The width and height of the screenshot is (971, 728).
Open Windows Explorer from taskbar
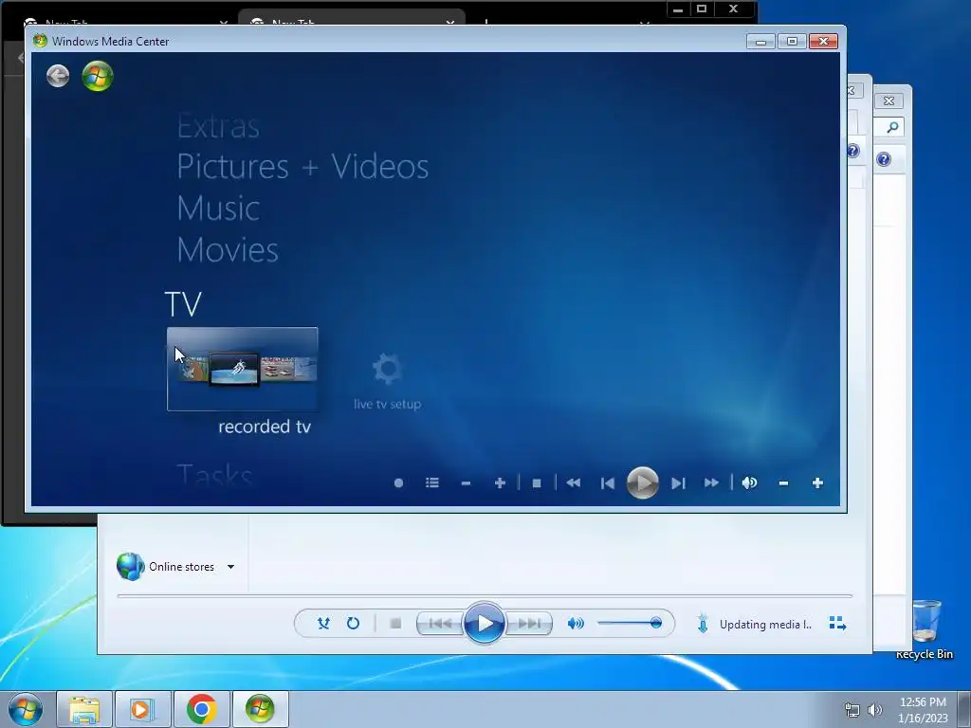84,709
